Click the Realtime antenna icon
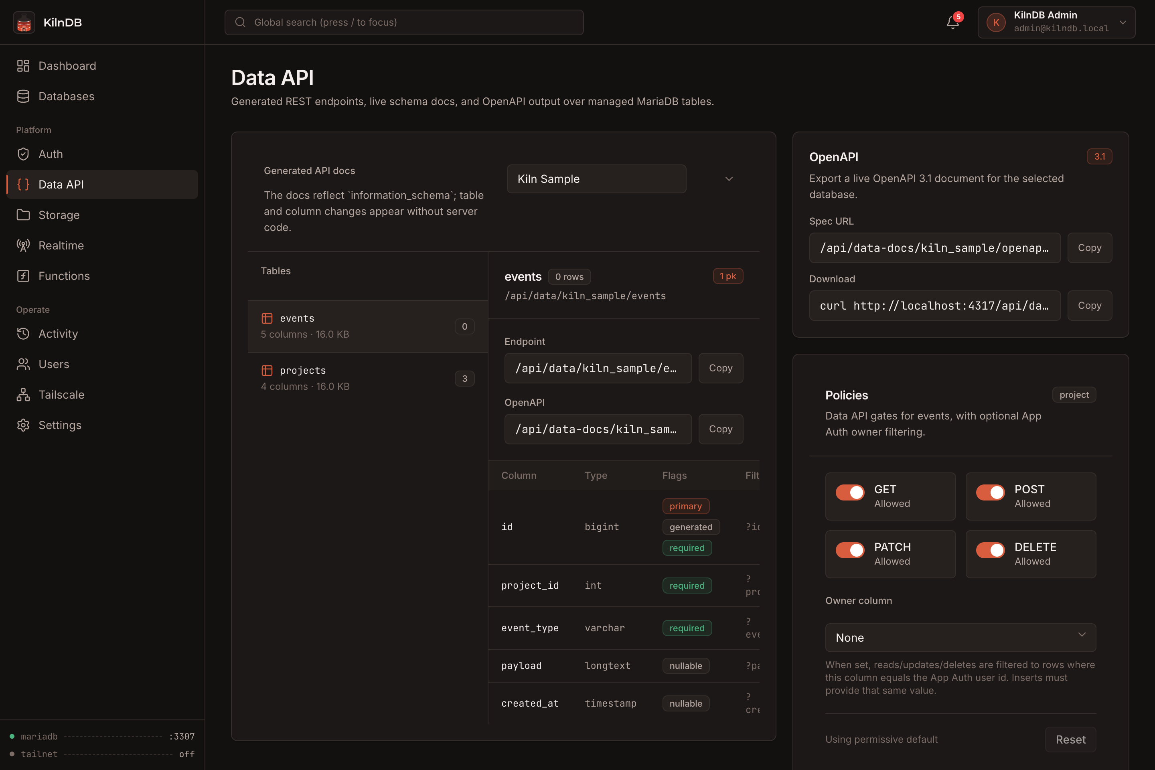The height and width of the screenshot is (770, 1155). [23, 245]
